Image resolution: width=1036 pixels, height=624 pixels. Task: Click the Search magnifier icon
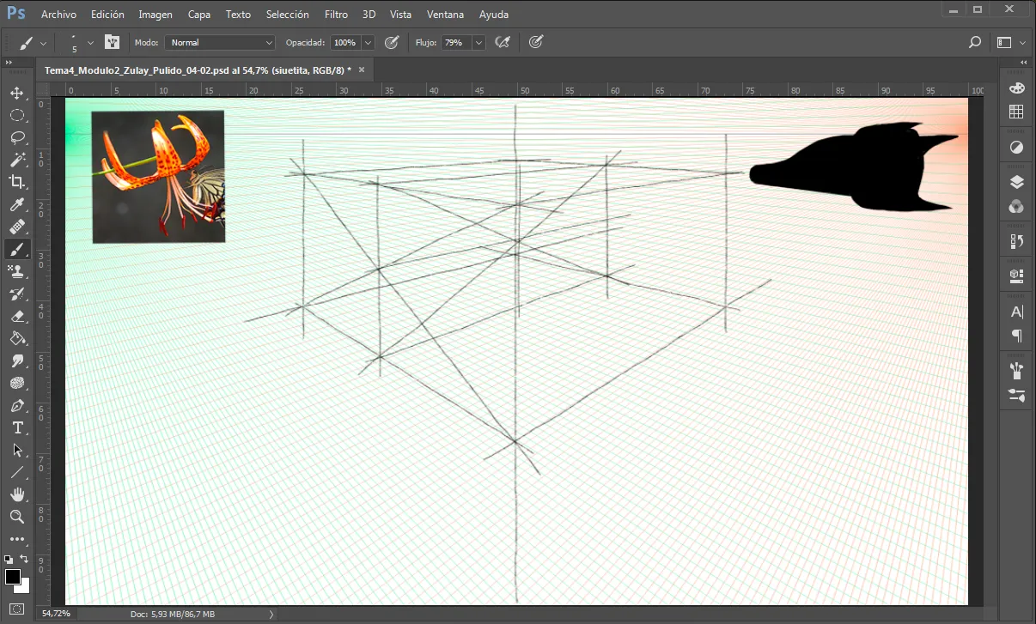[974, 42]
